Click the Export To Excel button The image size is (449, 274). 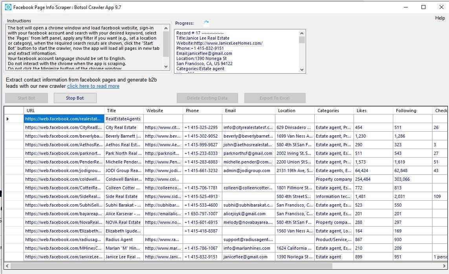(275, 98)
